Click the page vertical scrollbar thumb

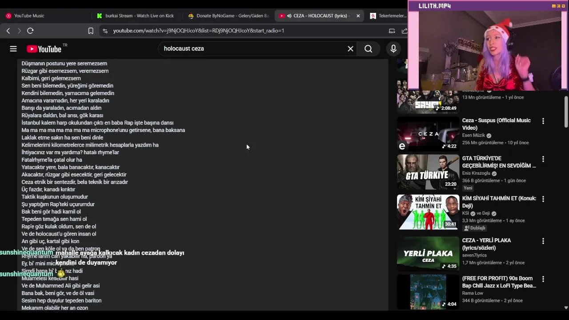point(566,112)
